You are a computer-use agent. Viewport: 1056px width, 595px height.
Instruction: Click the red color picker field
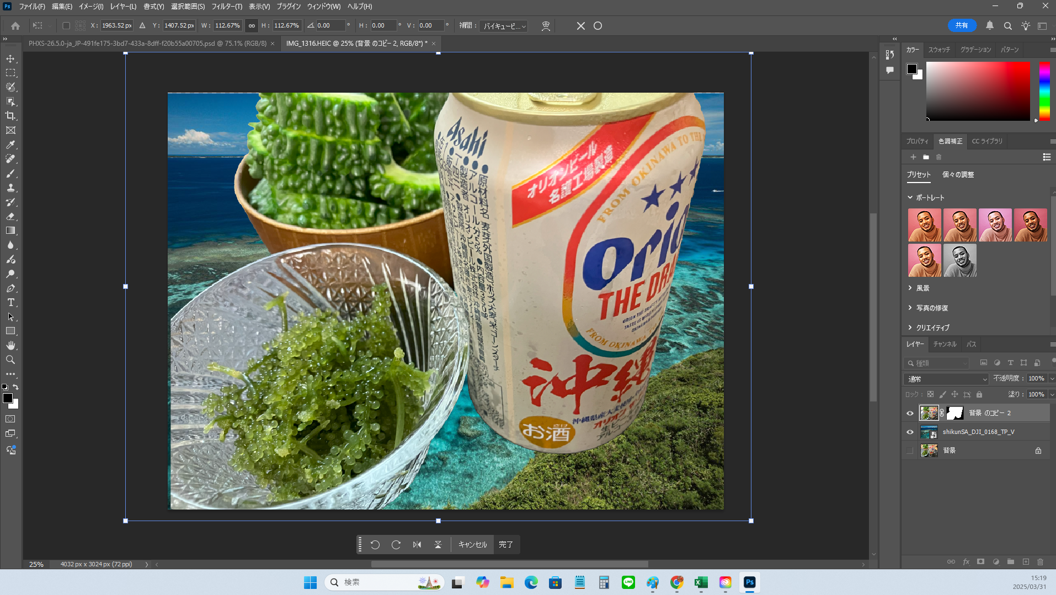click(978, 91)
